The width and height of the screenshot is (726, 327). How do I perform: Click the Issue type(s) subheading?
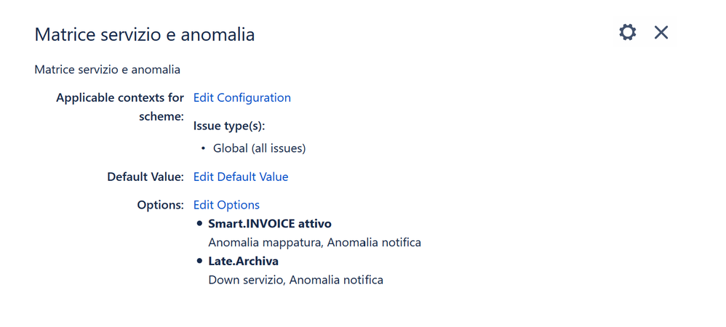pos(229,126)
